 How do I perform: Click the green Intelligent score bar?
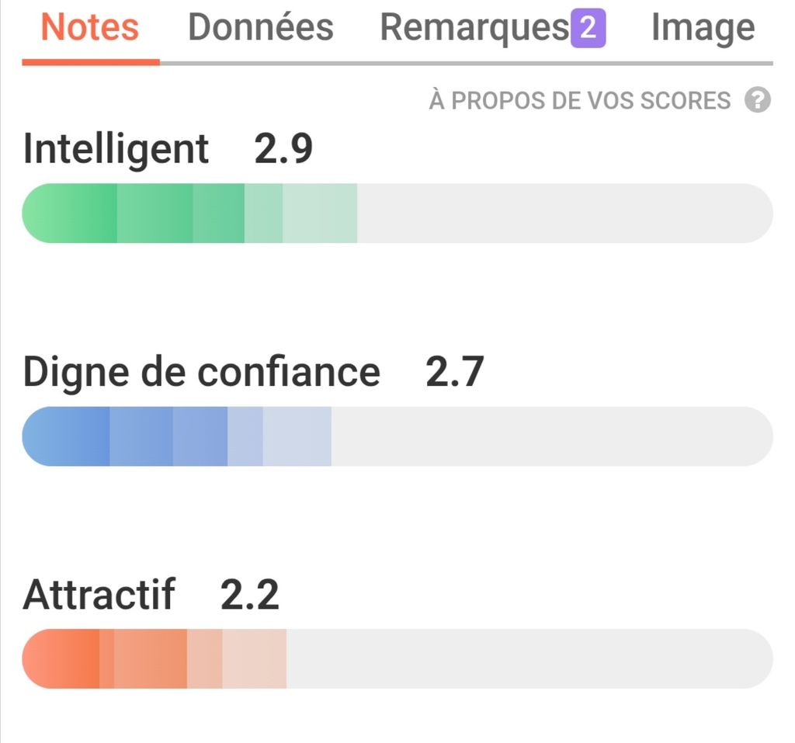(190, 214)
